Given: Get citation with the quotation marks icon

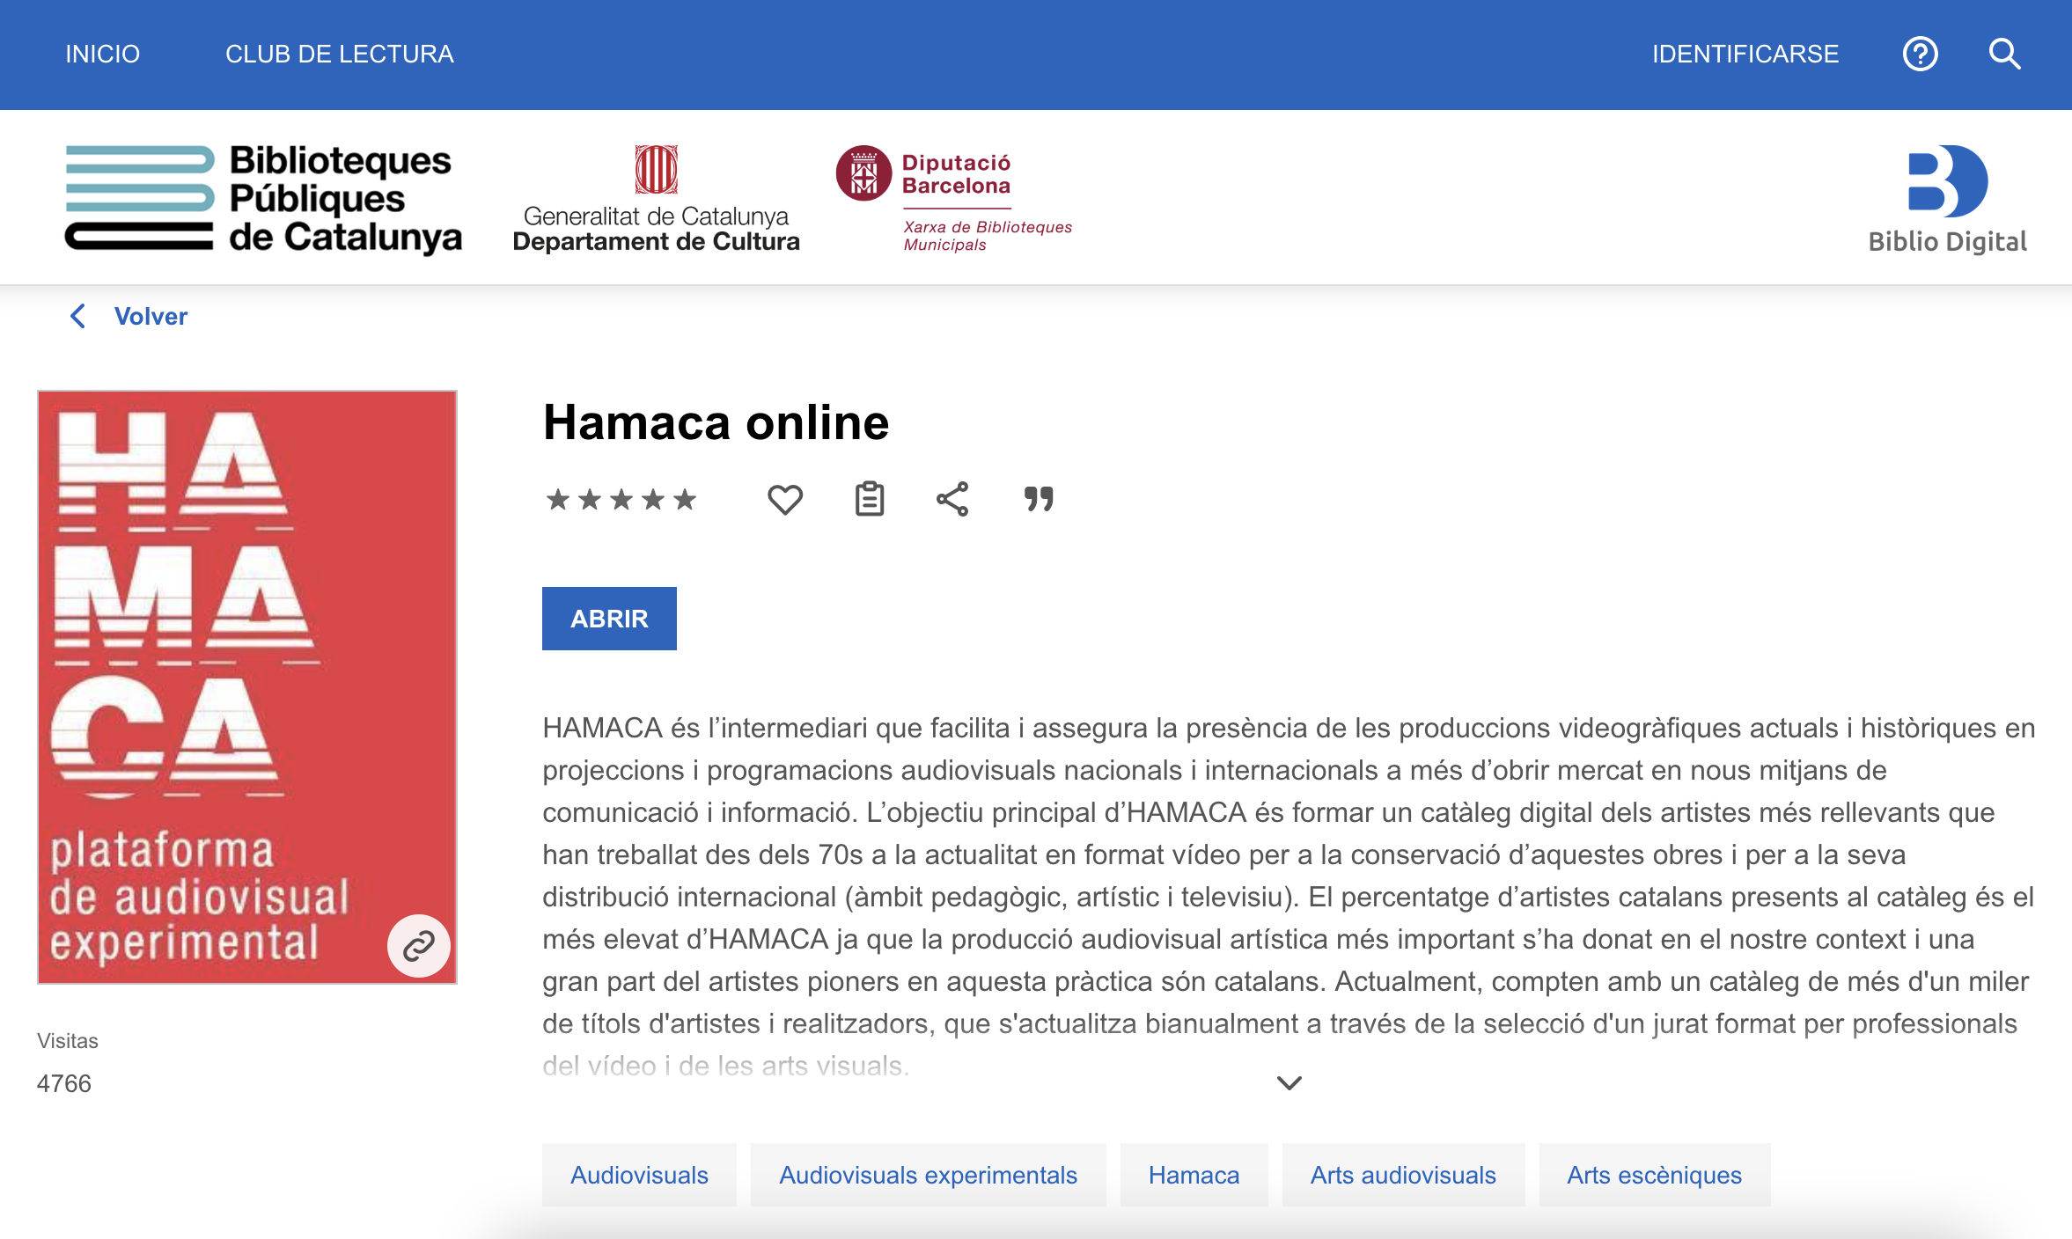Looking at the screenshot, I should tap(1039, 499).
